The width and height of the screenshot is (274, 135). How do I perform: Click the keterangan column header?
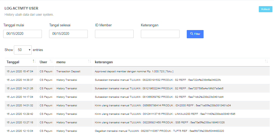pos(181,62)
